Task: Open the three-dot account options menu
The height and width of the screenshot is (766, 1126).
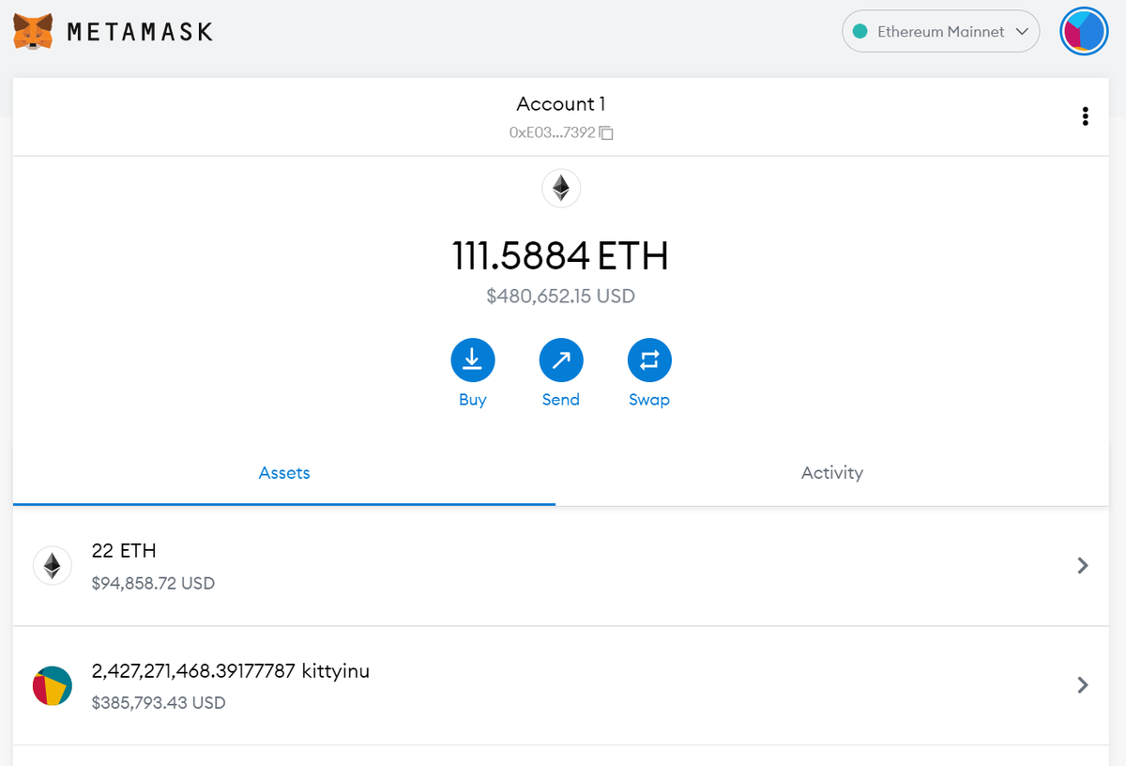Action: [1086, 116]
